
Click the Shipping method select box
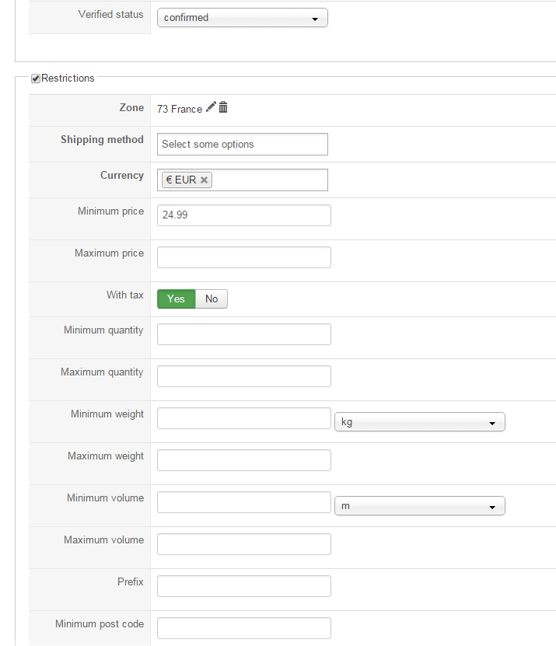[242, 144]
